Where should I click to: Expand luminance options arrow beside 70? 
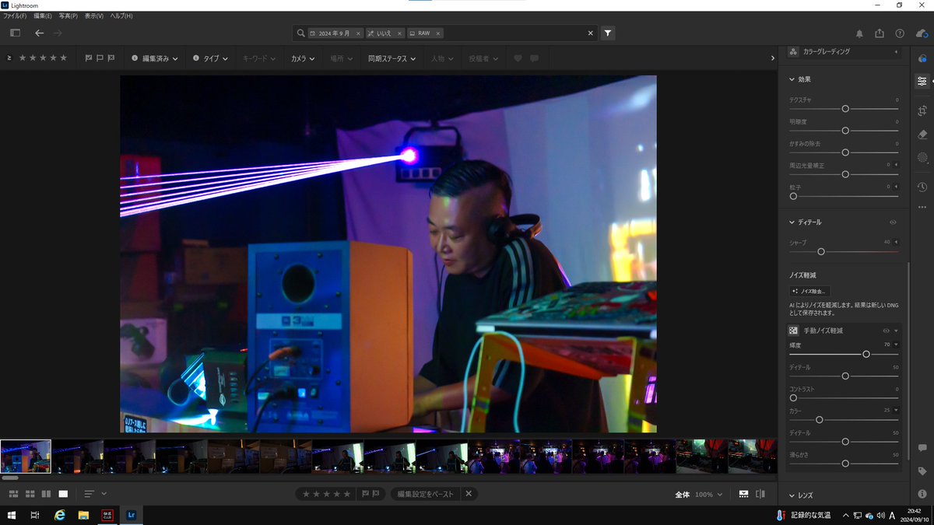(x=896, y=345)
